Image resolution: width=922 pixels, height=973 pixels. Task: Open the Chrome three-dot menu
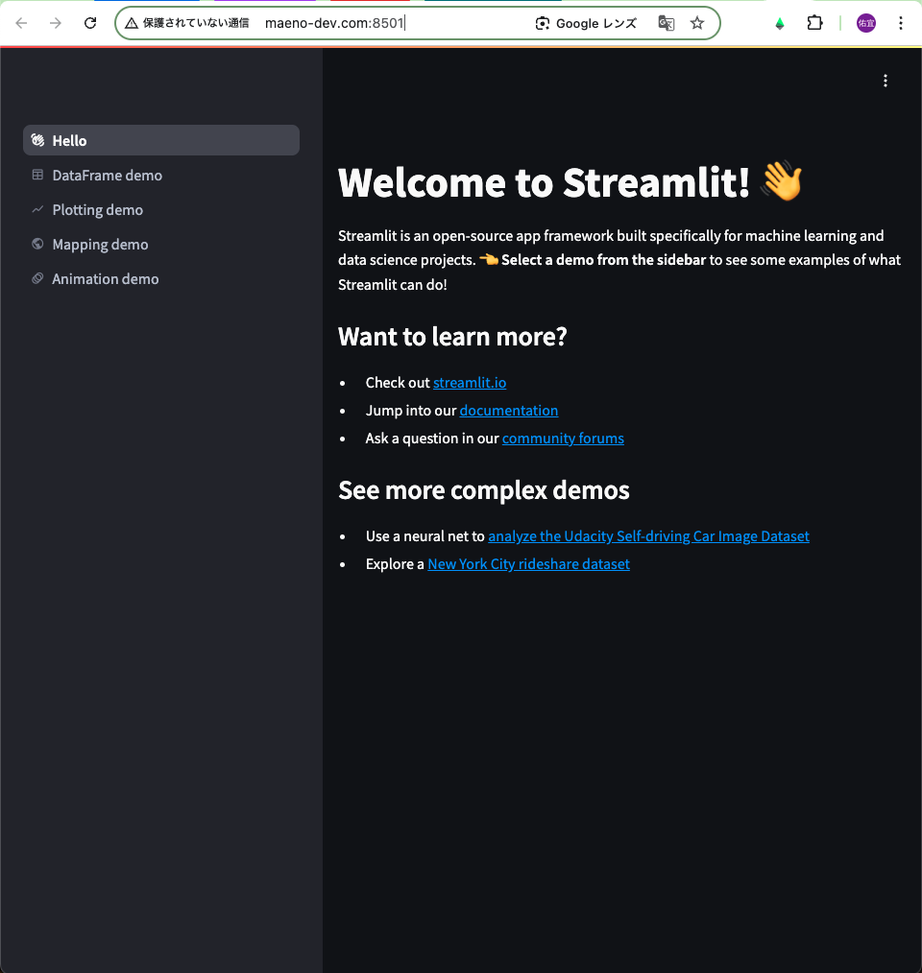pyautogui.click(x=900, y=23)
